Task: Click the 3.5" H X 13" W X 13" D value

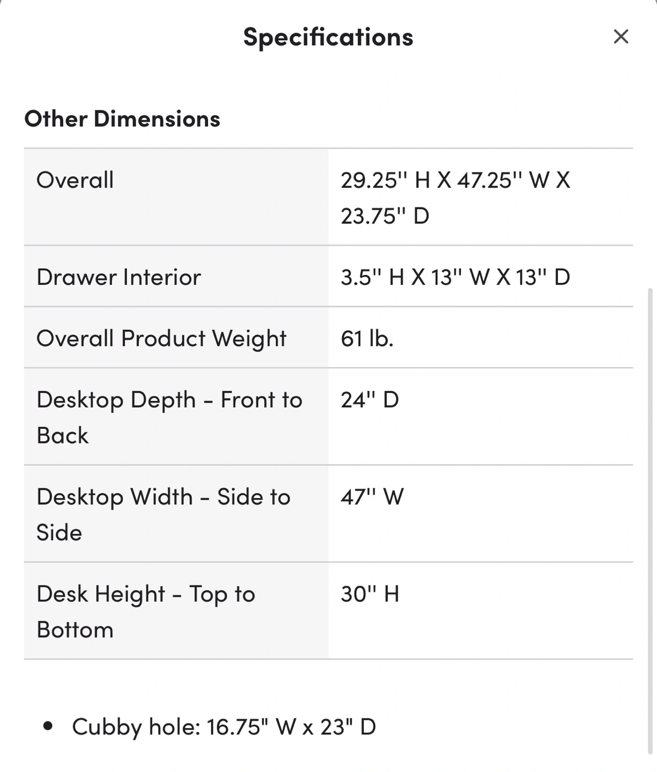Action: coord(455,277)
